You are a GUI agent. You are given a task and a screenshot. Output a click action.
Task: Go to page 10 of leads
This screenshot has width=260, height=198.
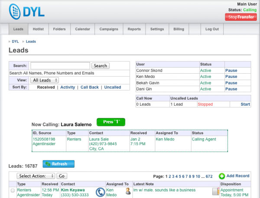[x=198, y=176]
